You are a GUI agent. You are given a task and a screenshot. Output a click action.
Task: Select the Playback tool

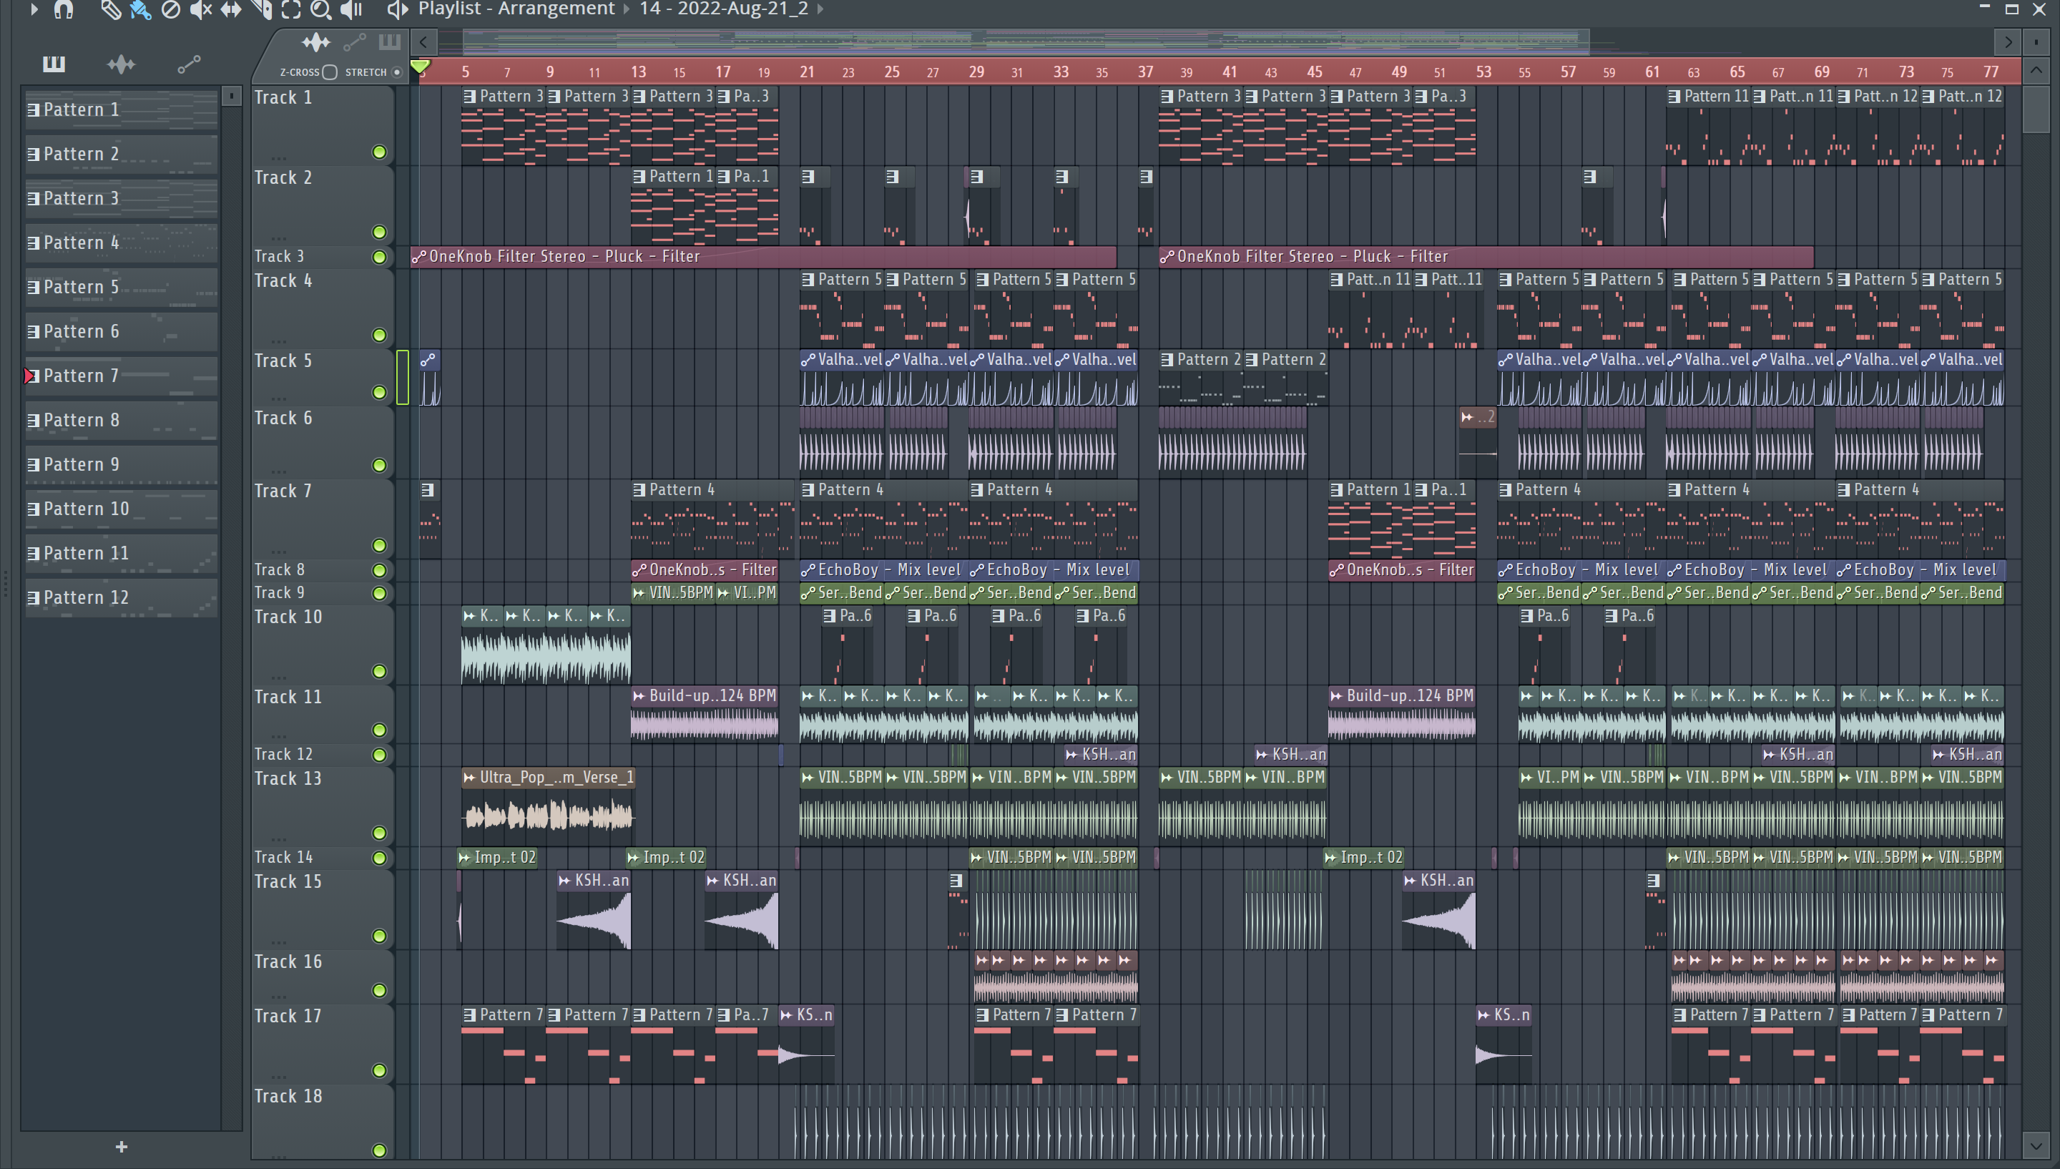[350, 9]
